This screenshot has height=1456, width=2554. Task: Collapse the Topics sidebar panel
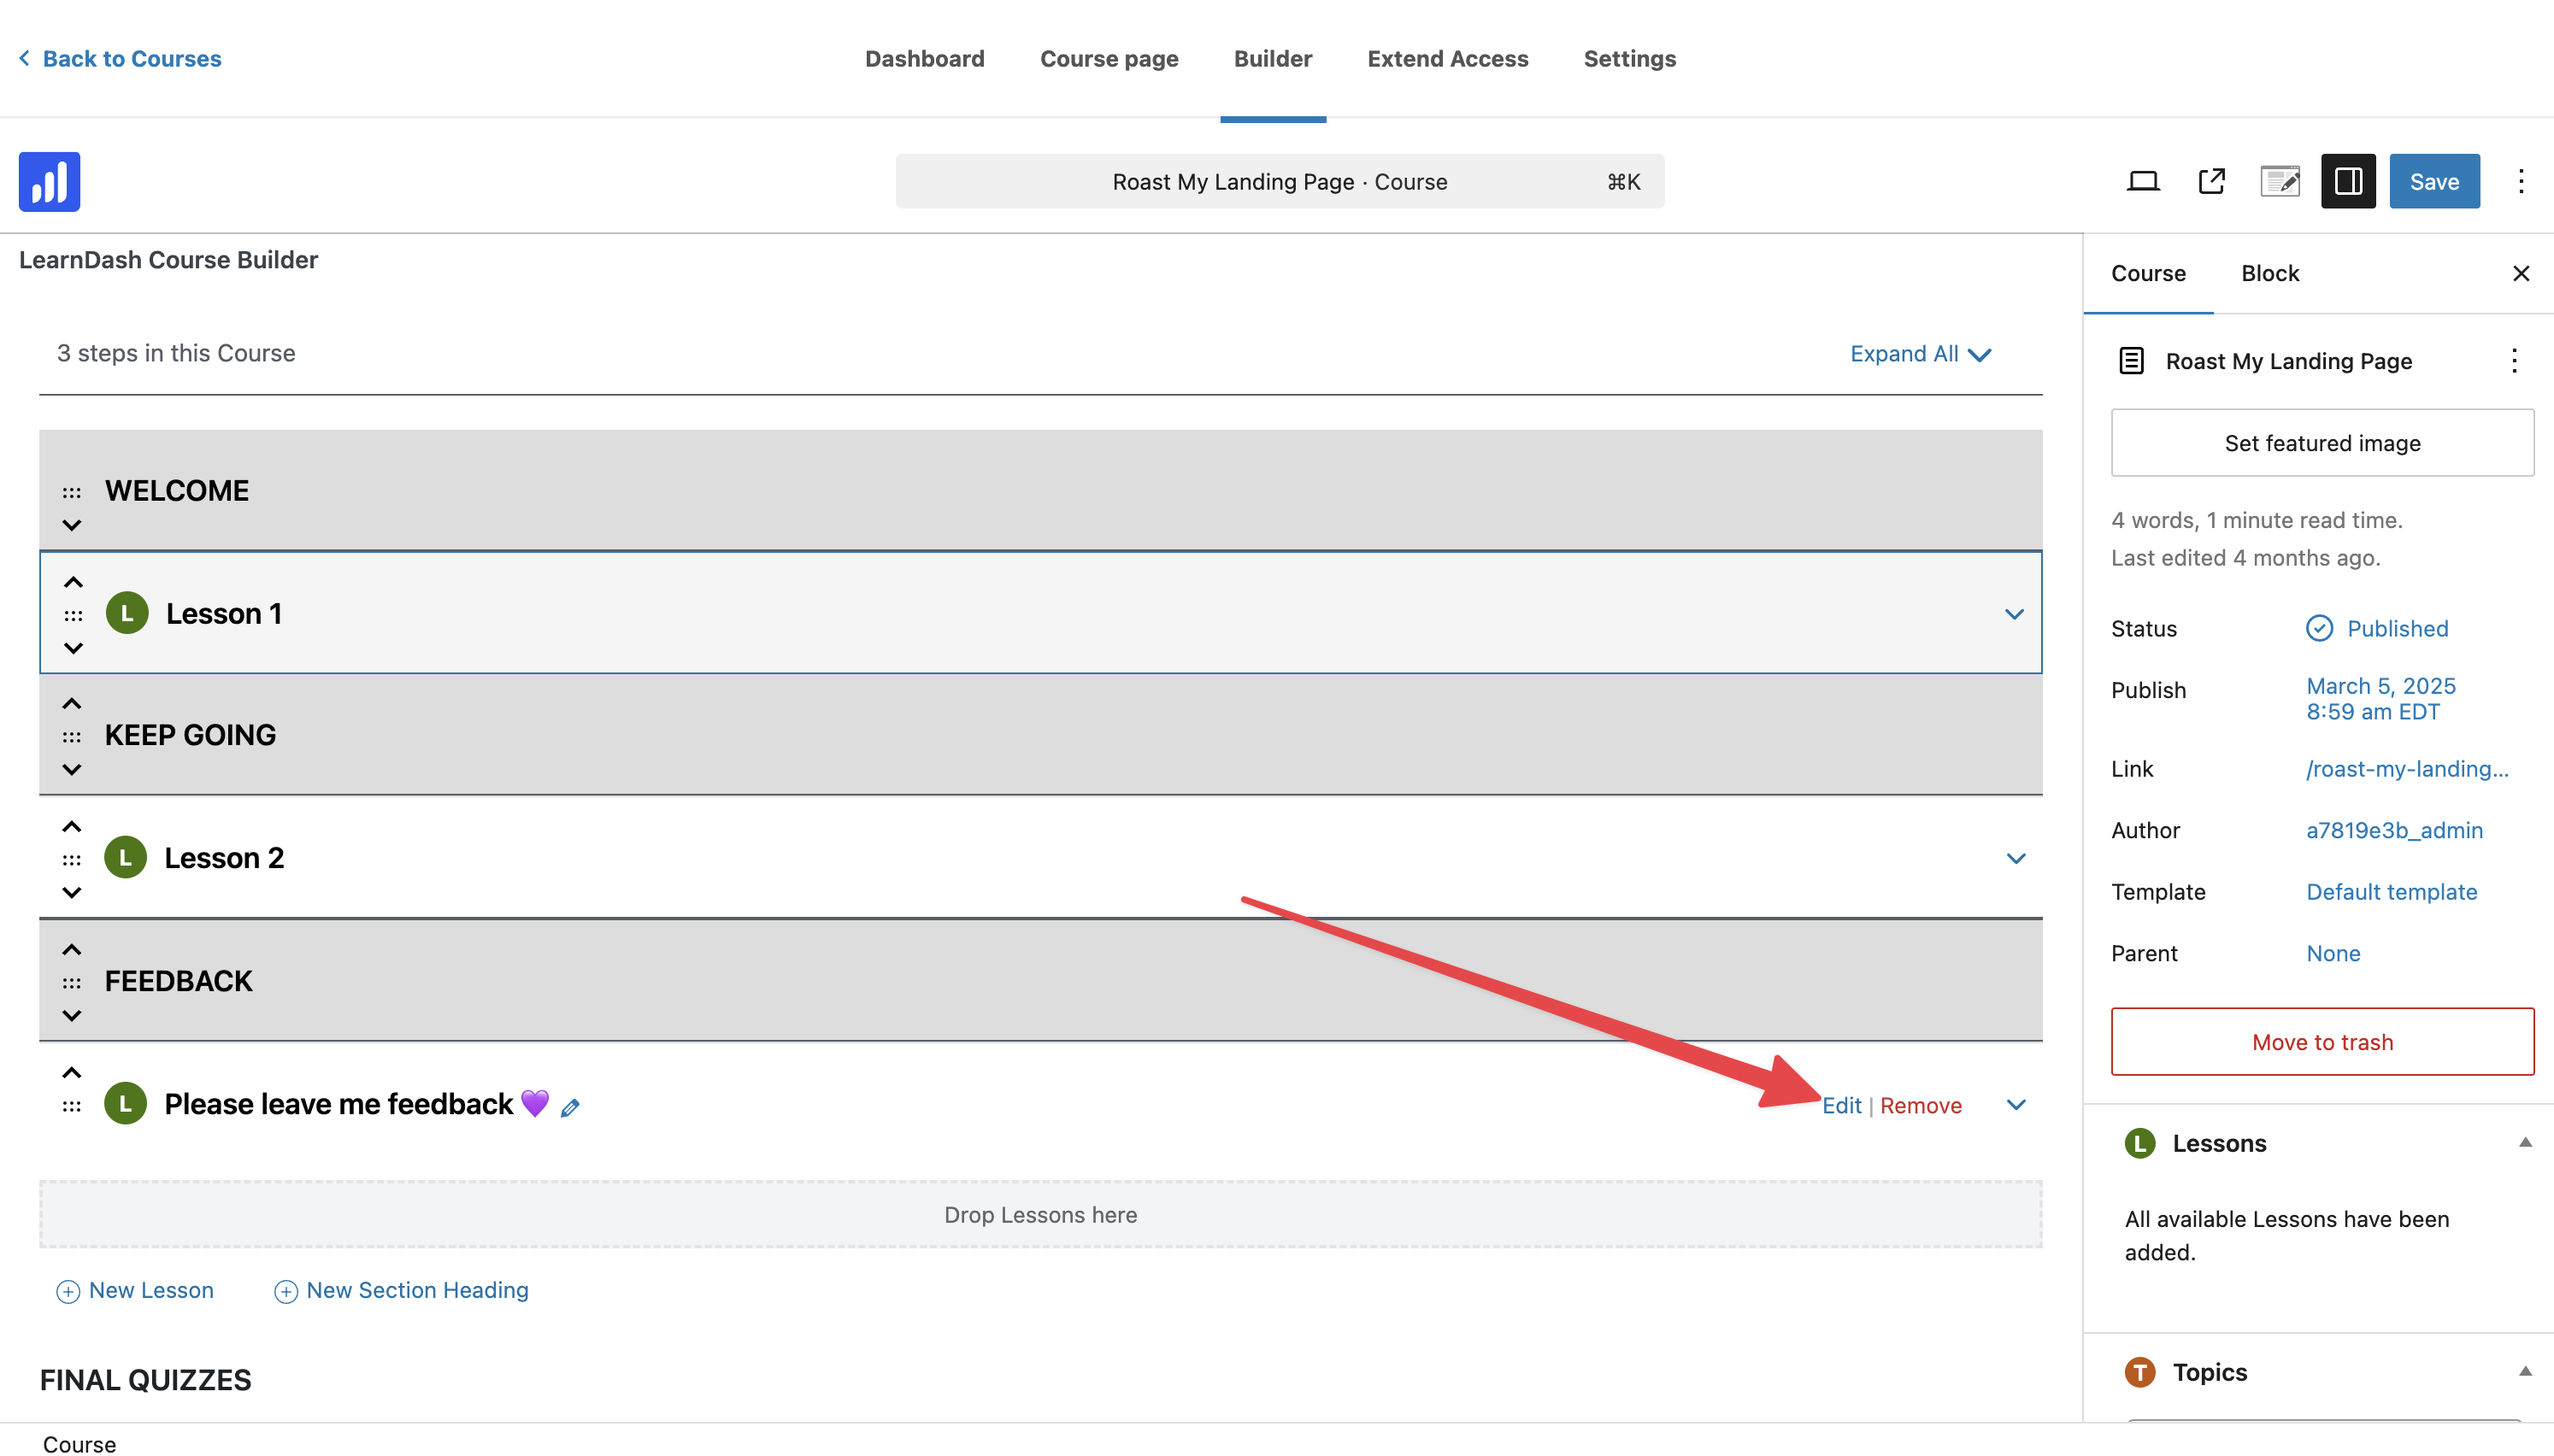[2525, 1371]
